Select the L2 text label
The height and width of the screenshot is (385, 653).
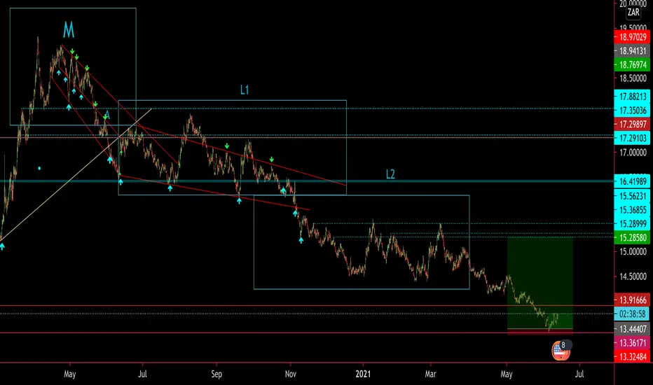click(390, 174)
